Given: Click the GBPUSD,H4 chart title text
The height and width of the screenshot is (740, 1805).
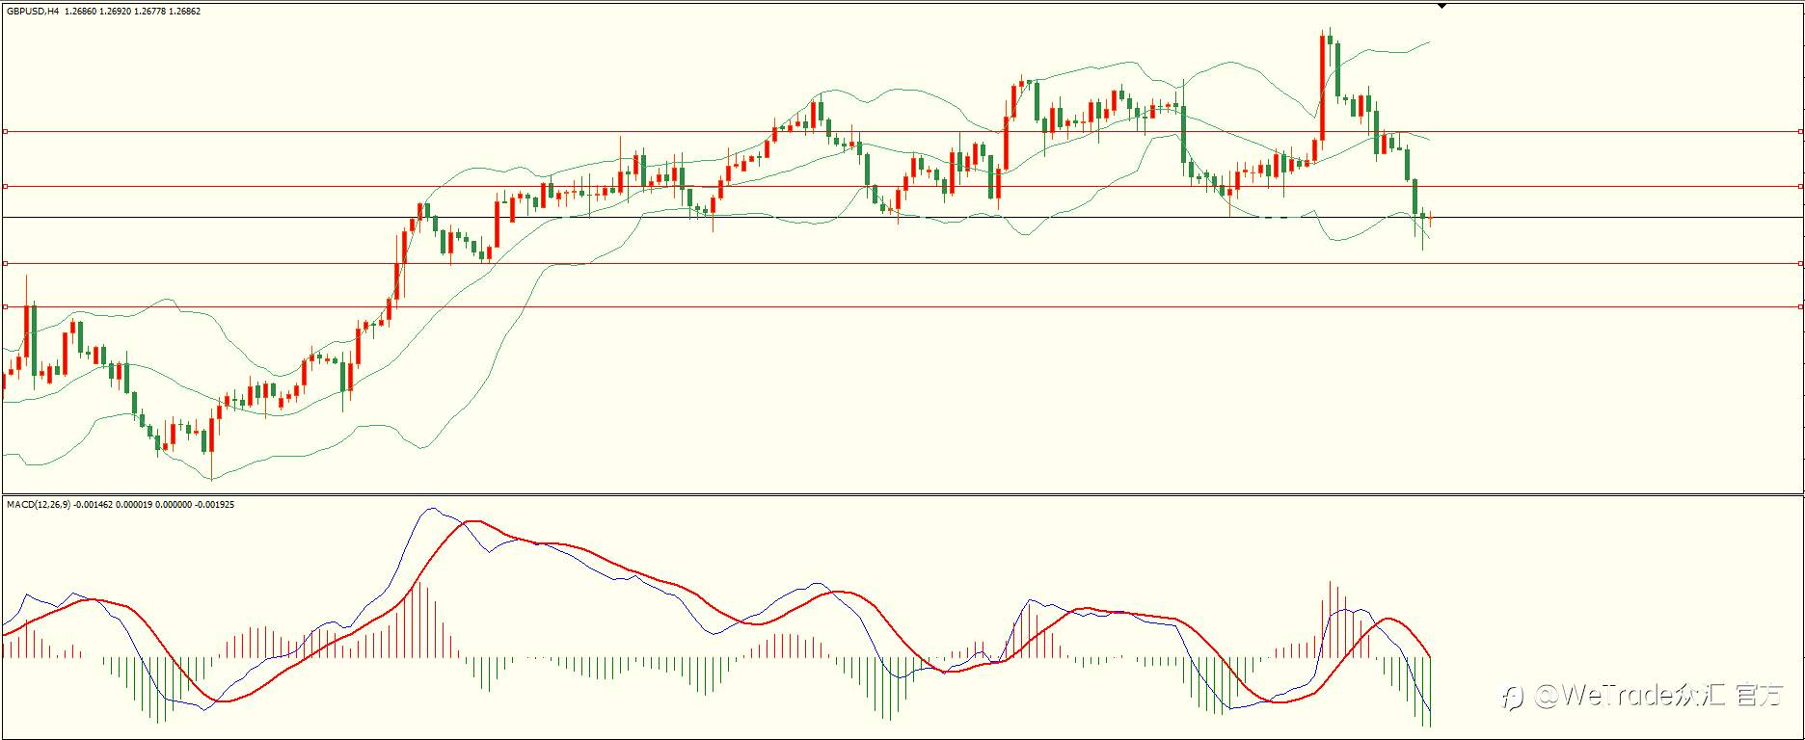Looking at the screenshot, I should click(34, 12).
